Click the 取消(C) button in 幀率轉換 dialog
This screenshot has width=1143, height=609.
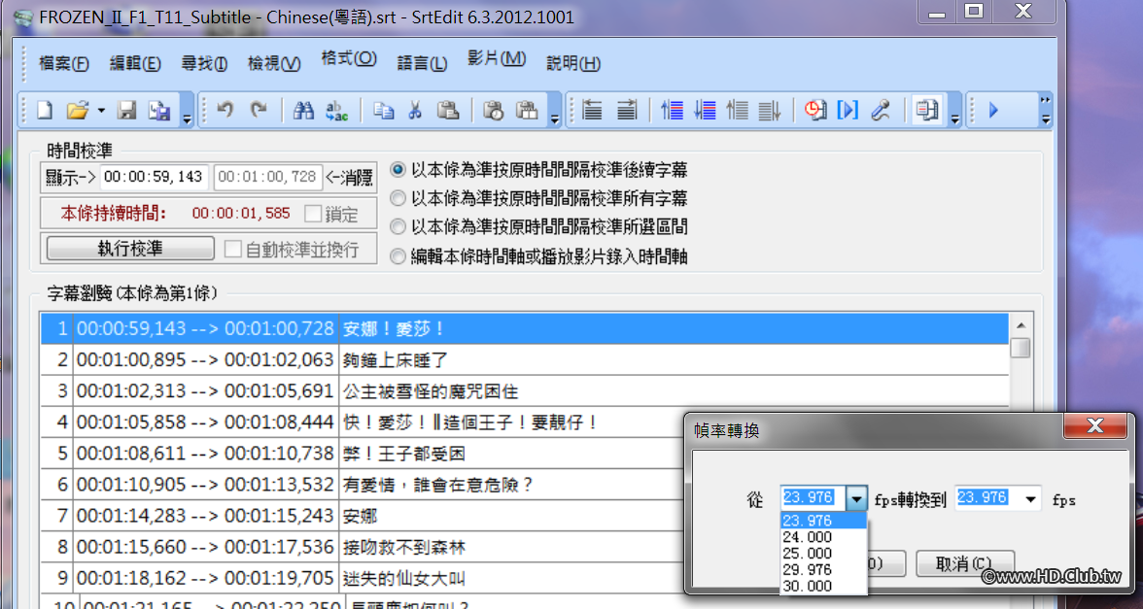(x=965, y=563)
